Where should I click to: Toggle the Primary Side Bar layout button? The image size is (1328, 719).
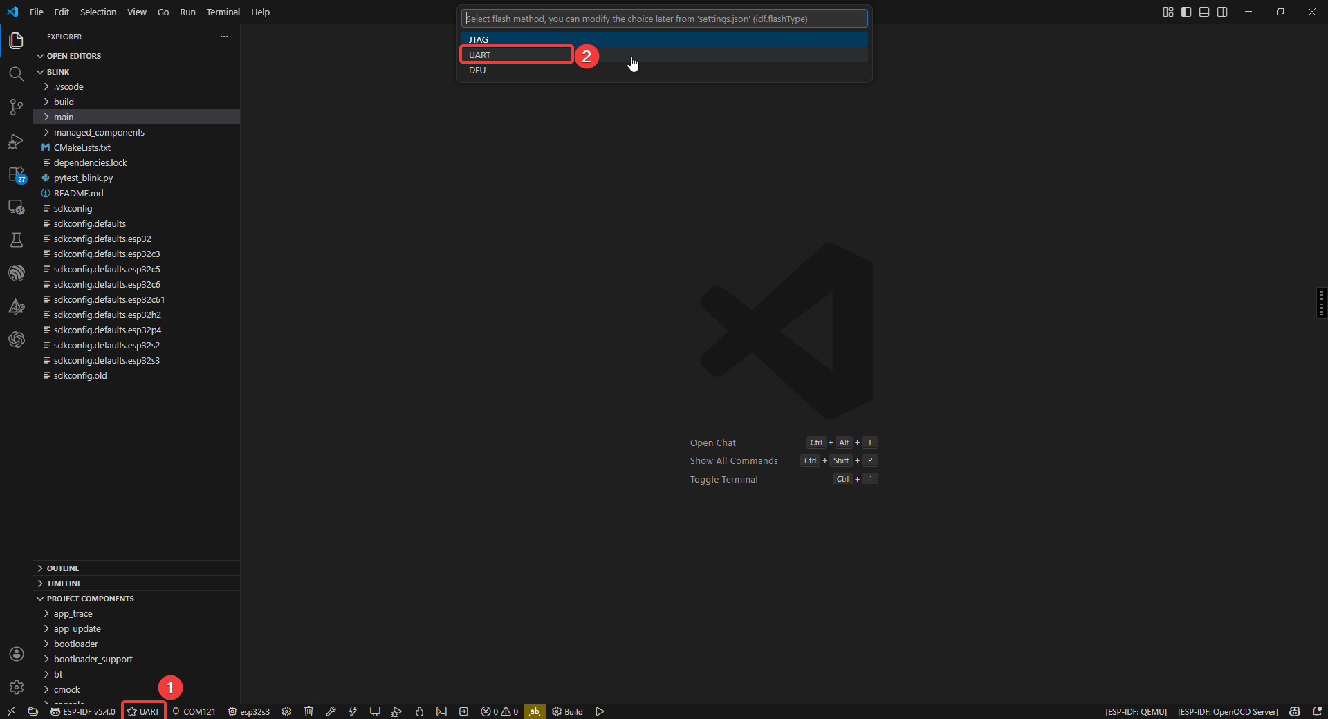click(1186, 12)
